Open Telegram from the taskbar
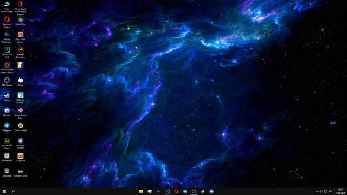The width and height of the screenshot is (347, 195). coord(185,191)
